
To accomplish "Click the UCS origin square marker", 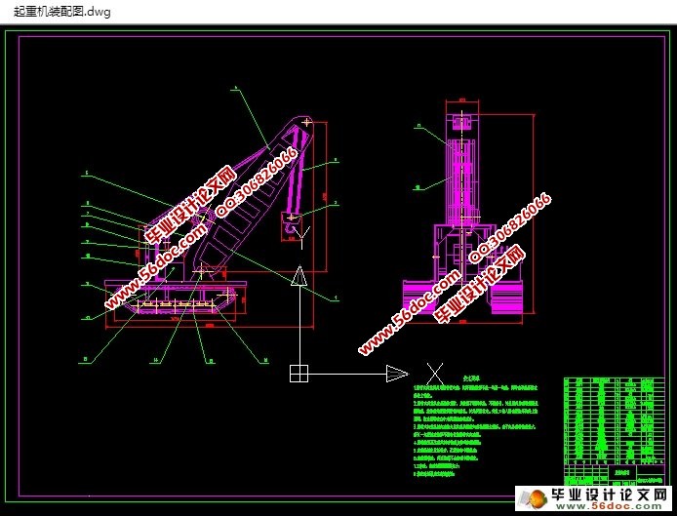I will 299,373.
